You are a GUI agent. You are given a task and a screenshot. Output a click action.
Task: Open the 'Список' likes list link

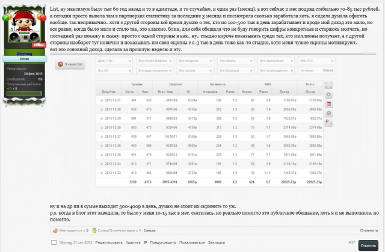click(x=150, y=230)
